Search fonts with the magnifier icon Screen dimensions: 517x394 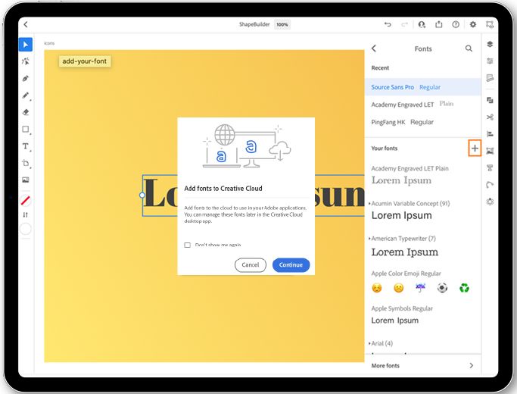(469, 48)
